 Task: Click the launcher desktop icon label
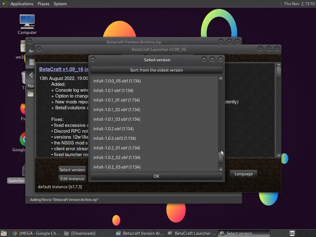pos(16,181)
